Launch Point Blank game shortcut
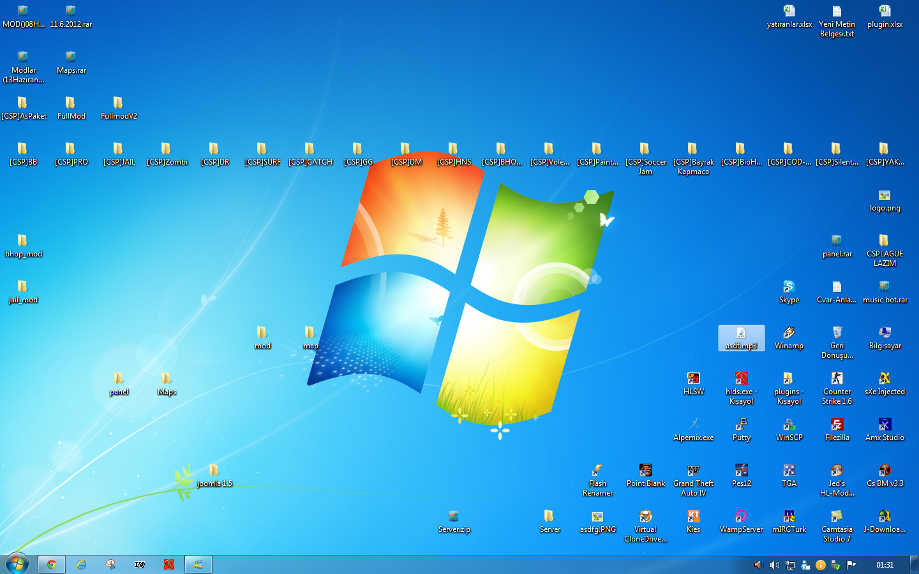This screenshot has height=574, width=919. point(646,475)
